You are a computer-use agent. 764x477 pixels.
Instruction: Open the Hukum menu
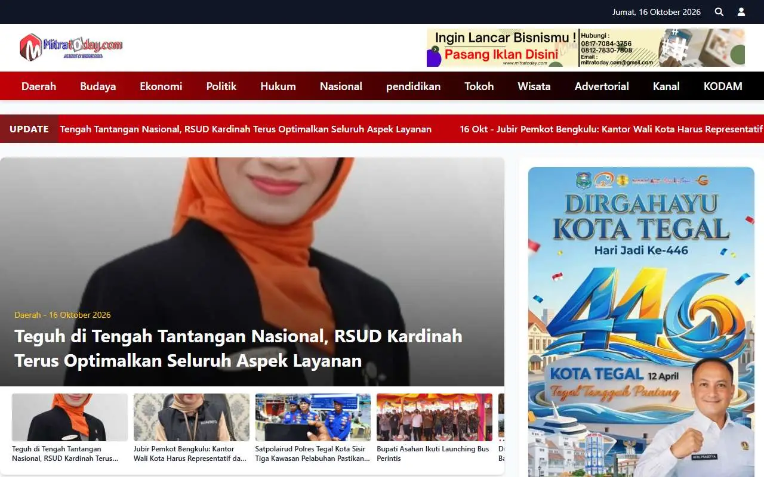tap(278, 86)
